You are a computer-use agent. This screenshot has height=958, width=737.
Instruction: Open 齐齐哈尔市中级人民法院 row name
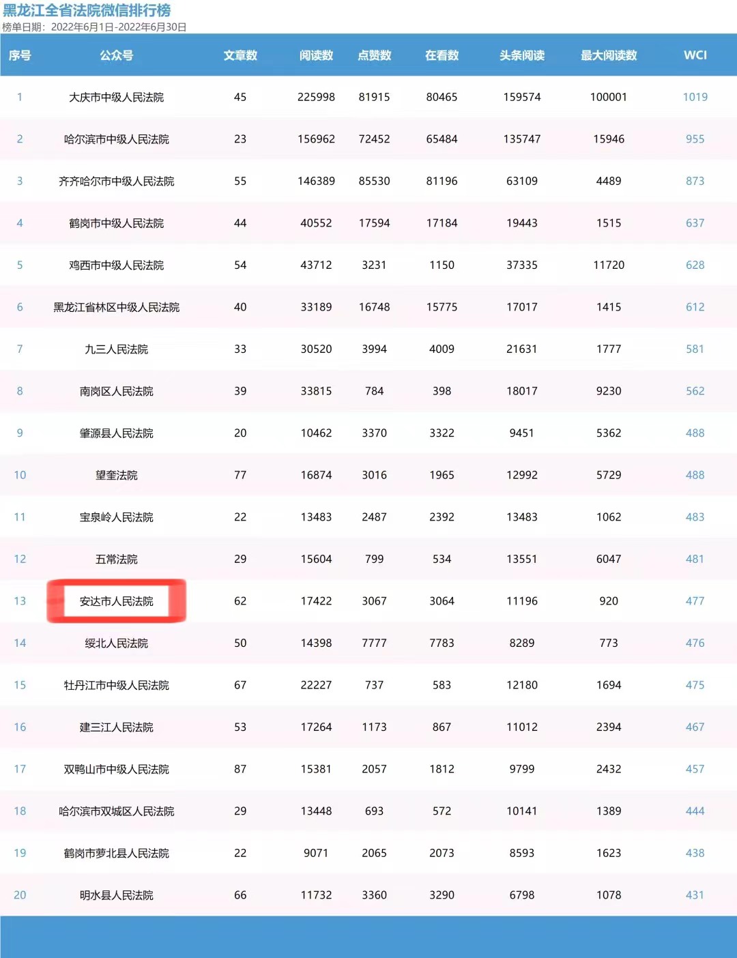coord(116,182)
